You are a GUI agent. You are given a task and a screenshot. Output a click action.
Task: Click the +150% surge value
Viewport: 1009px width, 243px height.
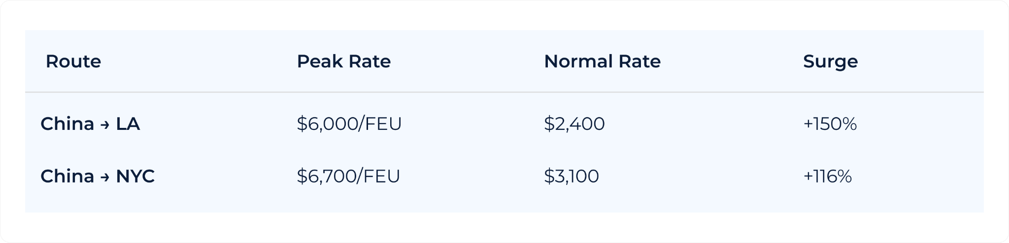click(x=830, y=123)
